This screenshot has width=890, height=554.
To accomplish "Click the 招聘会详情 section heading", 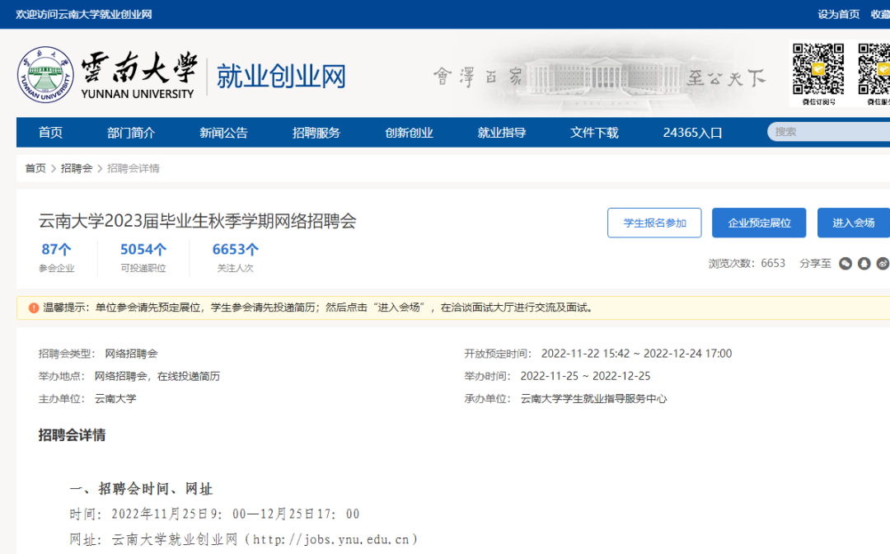I will pyautogui.click(x=72, y=435).
